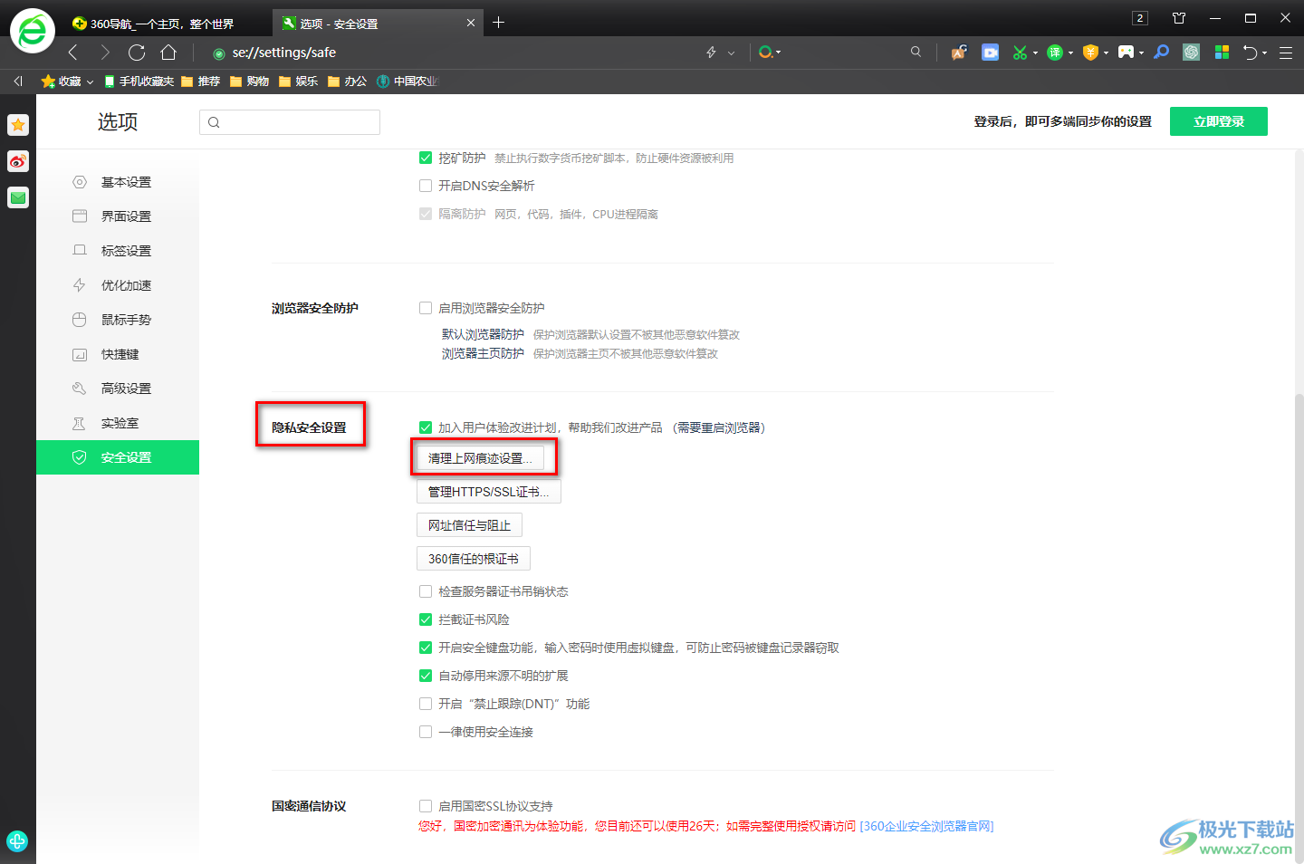Click the settings search input field
The image size is (1304, 864).
point(290,122)
